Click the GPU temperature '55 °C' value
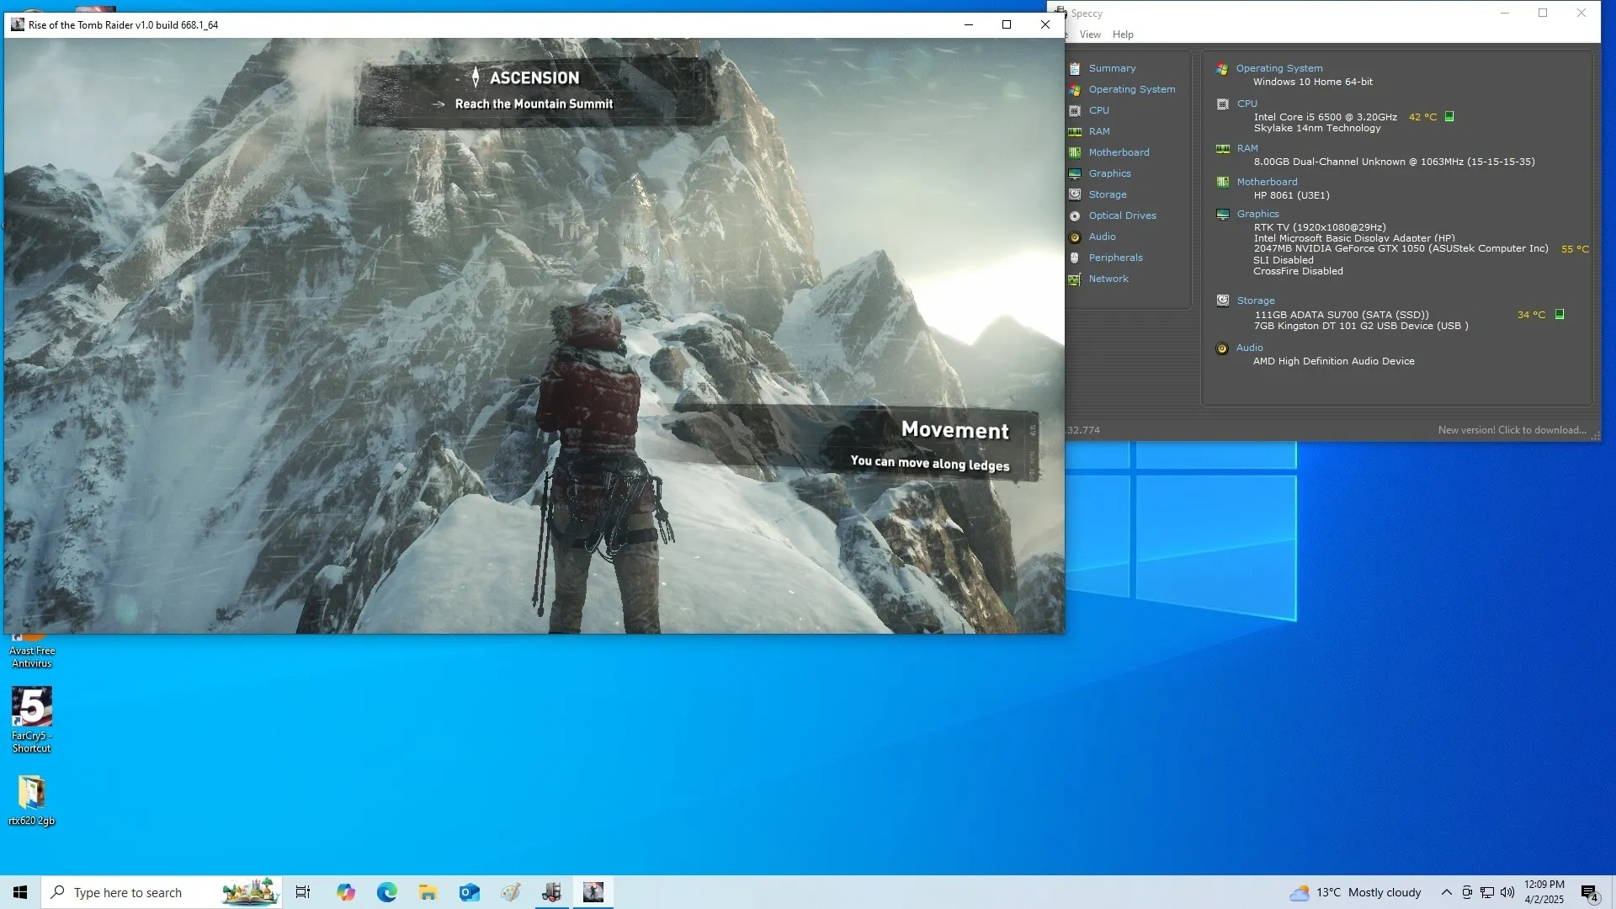 [x=1575, y=249]
